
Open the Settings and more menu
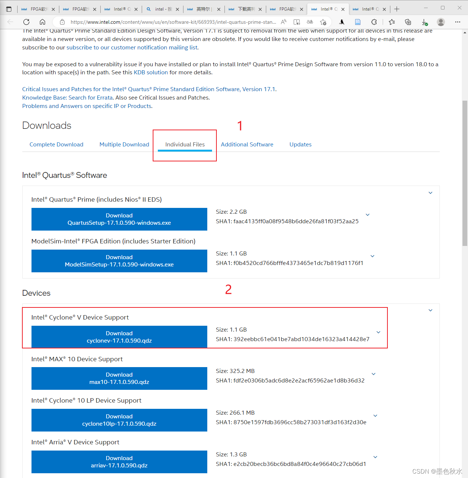point(458,22)
